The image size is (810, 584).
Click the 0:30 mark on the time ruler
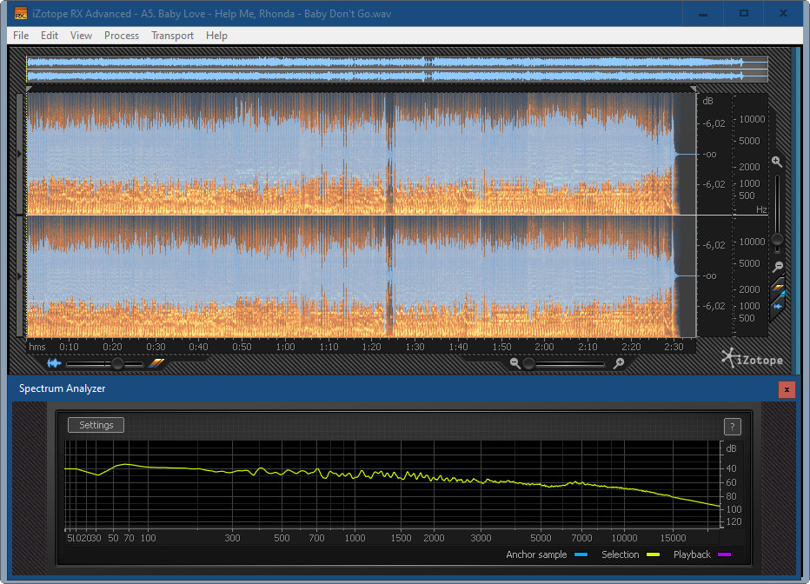156,347
